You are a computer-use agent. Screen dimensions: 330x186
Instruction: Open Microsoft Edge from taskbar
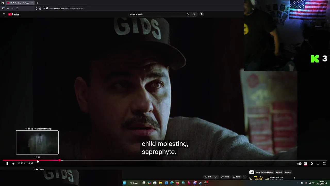pos(172,183)
